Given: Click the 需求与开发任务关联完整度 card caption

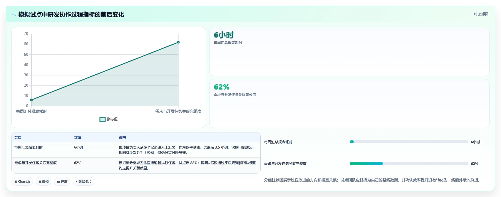Looking at the screenshot, I should (x=235, y=95).
